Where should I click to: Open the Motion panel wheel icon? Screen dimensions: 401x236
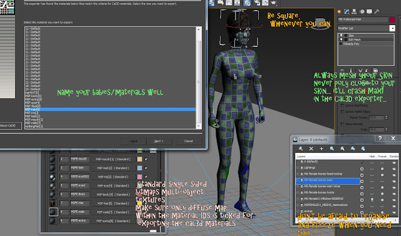(362, 11)
